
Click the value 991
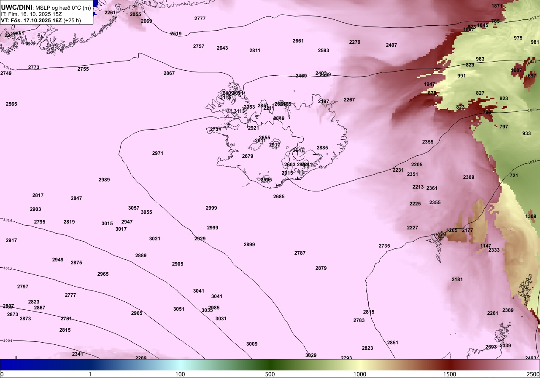pyautogui.click(x=462, y=76)
